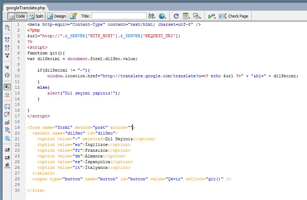Switch to Code view
The width and height of the screenshot is (307, 200).
tap(17, 16)
